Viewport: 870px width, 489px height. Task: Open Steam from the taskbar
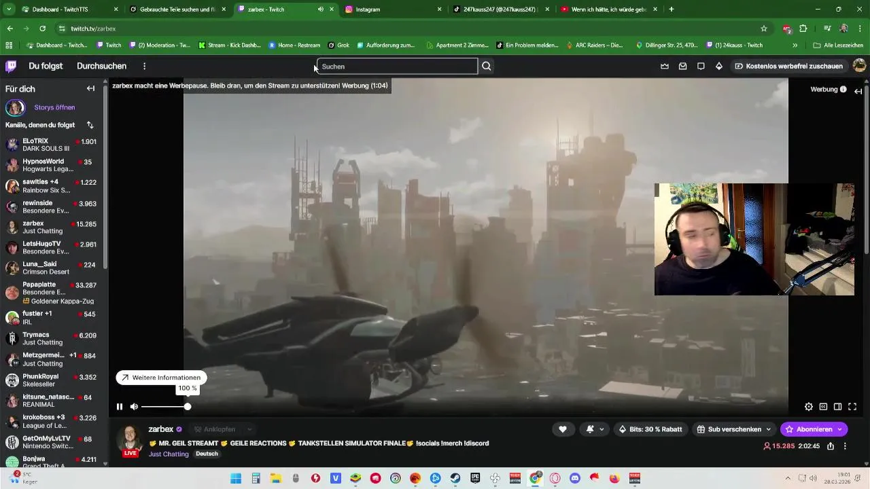(x=455, y=478)
